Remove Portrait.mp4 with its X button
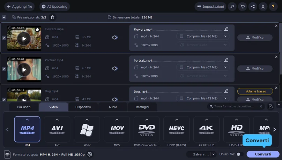The width and height of the screenshot is (282, 160). (276, 57)
